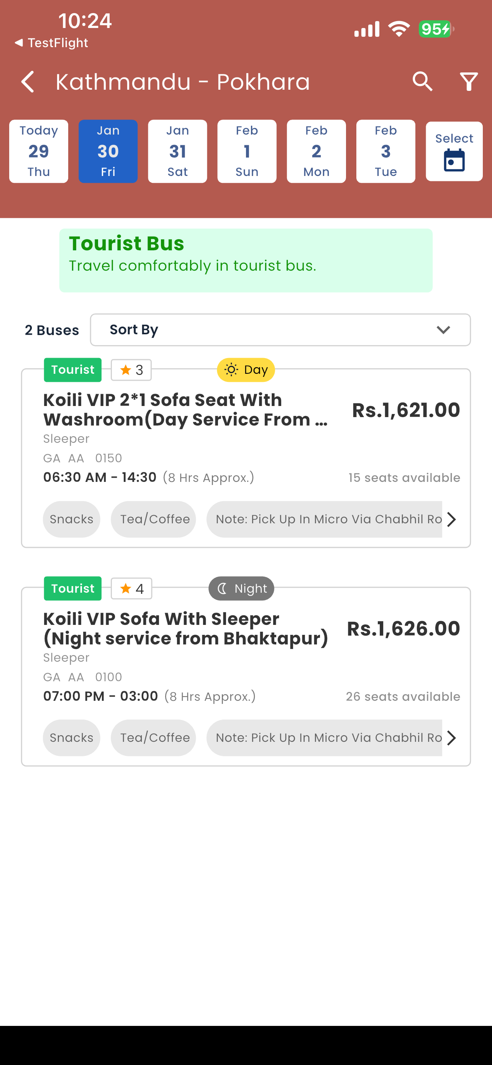Tap the 4-star rating badge
Image resolution: width=492 pixels, height=1065 pixels.
[x=131, y=588]
